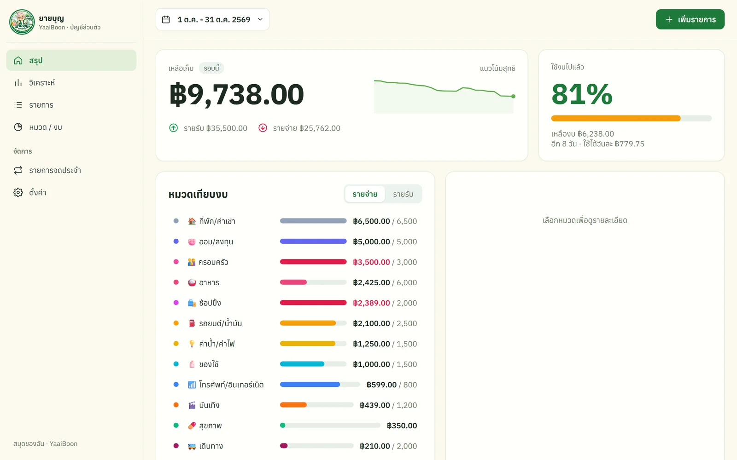This screenshot has height=460, width=737.
Task: Open the รายการ menu item
Action: tap(71, 105)
